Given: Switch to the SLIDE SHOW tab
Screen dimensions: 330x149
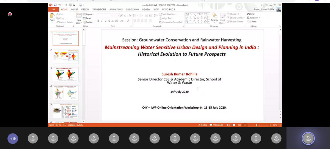Looking at the screenshot, I should (133, 9).
